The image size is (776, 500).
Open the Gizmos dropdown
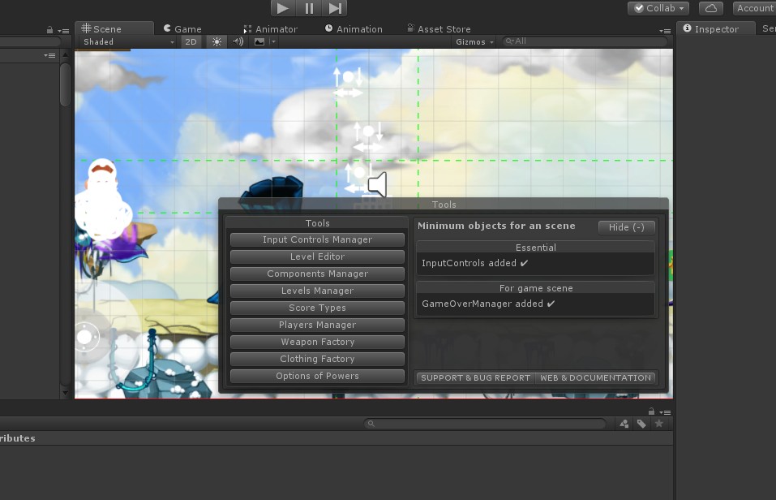[x=474, y=41]
